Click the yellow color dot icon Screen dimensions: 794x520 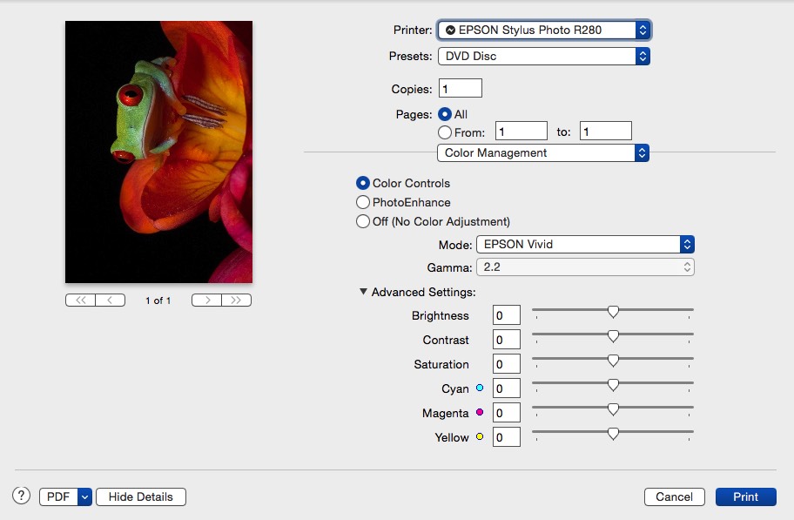[478, 436]
